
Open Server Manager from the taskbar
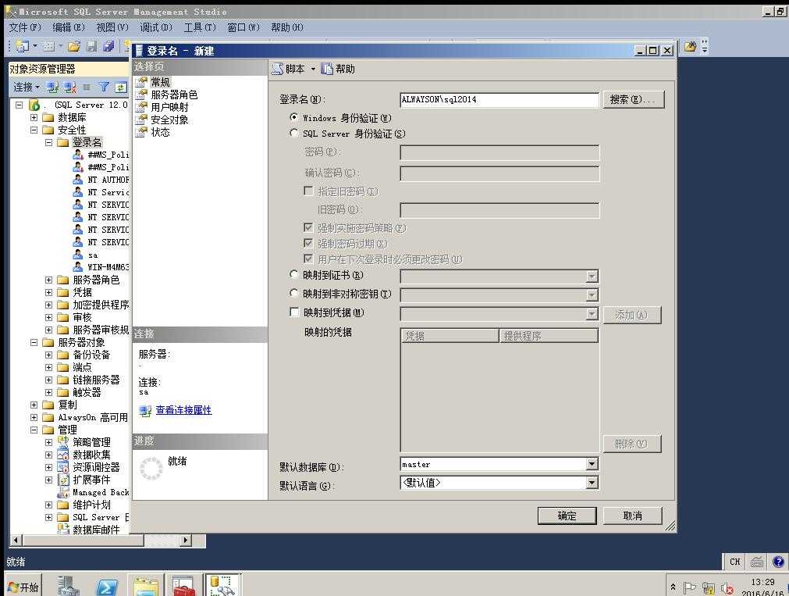coord(68,585)
